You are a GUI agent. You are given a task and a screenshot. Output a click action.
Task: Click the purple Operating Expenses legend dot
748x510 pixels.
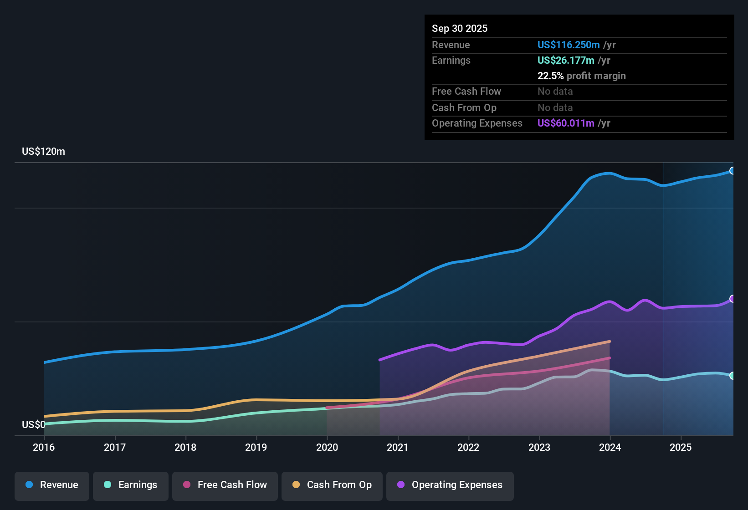(401, 485)
